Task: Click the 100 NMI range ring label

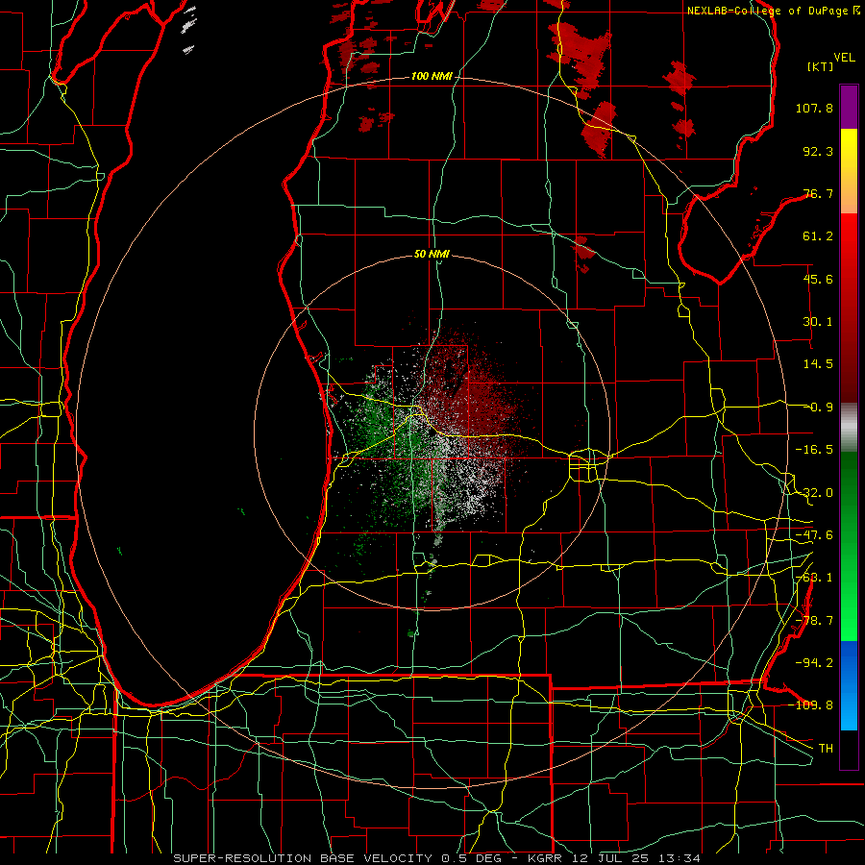Action: point(432,76)
